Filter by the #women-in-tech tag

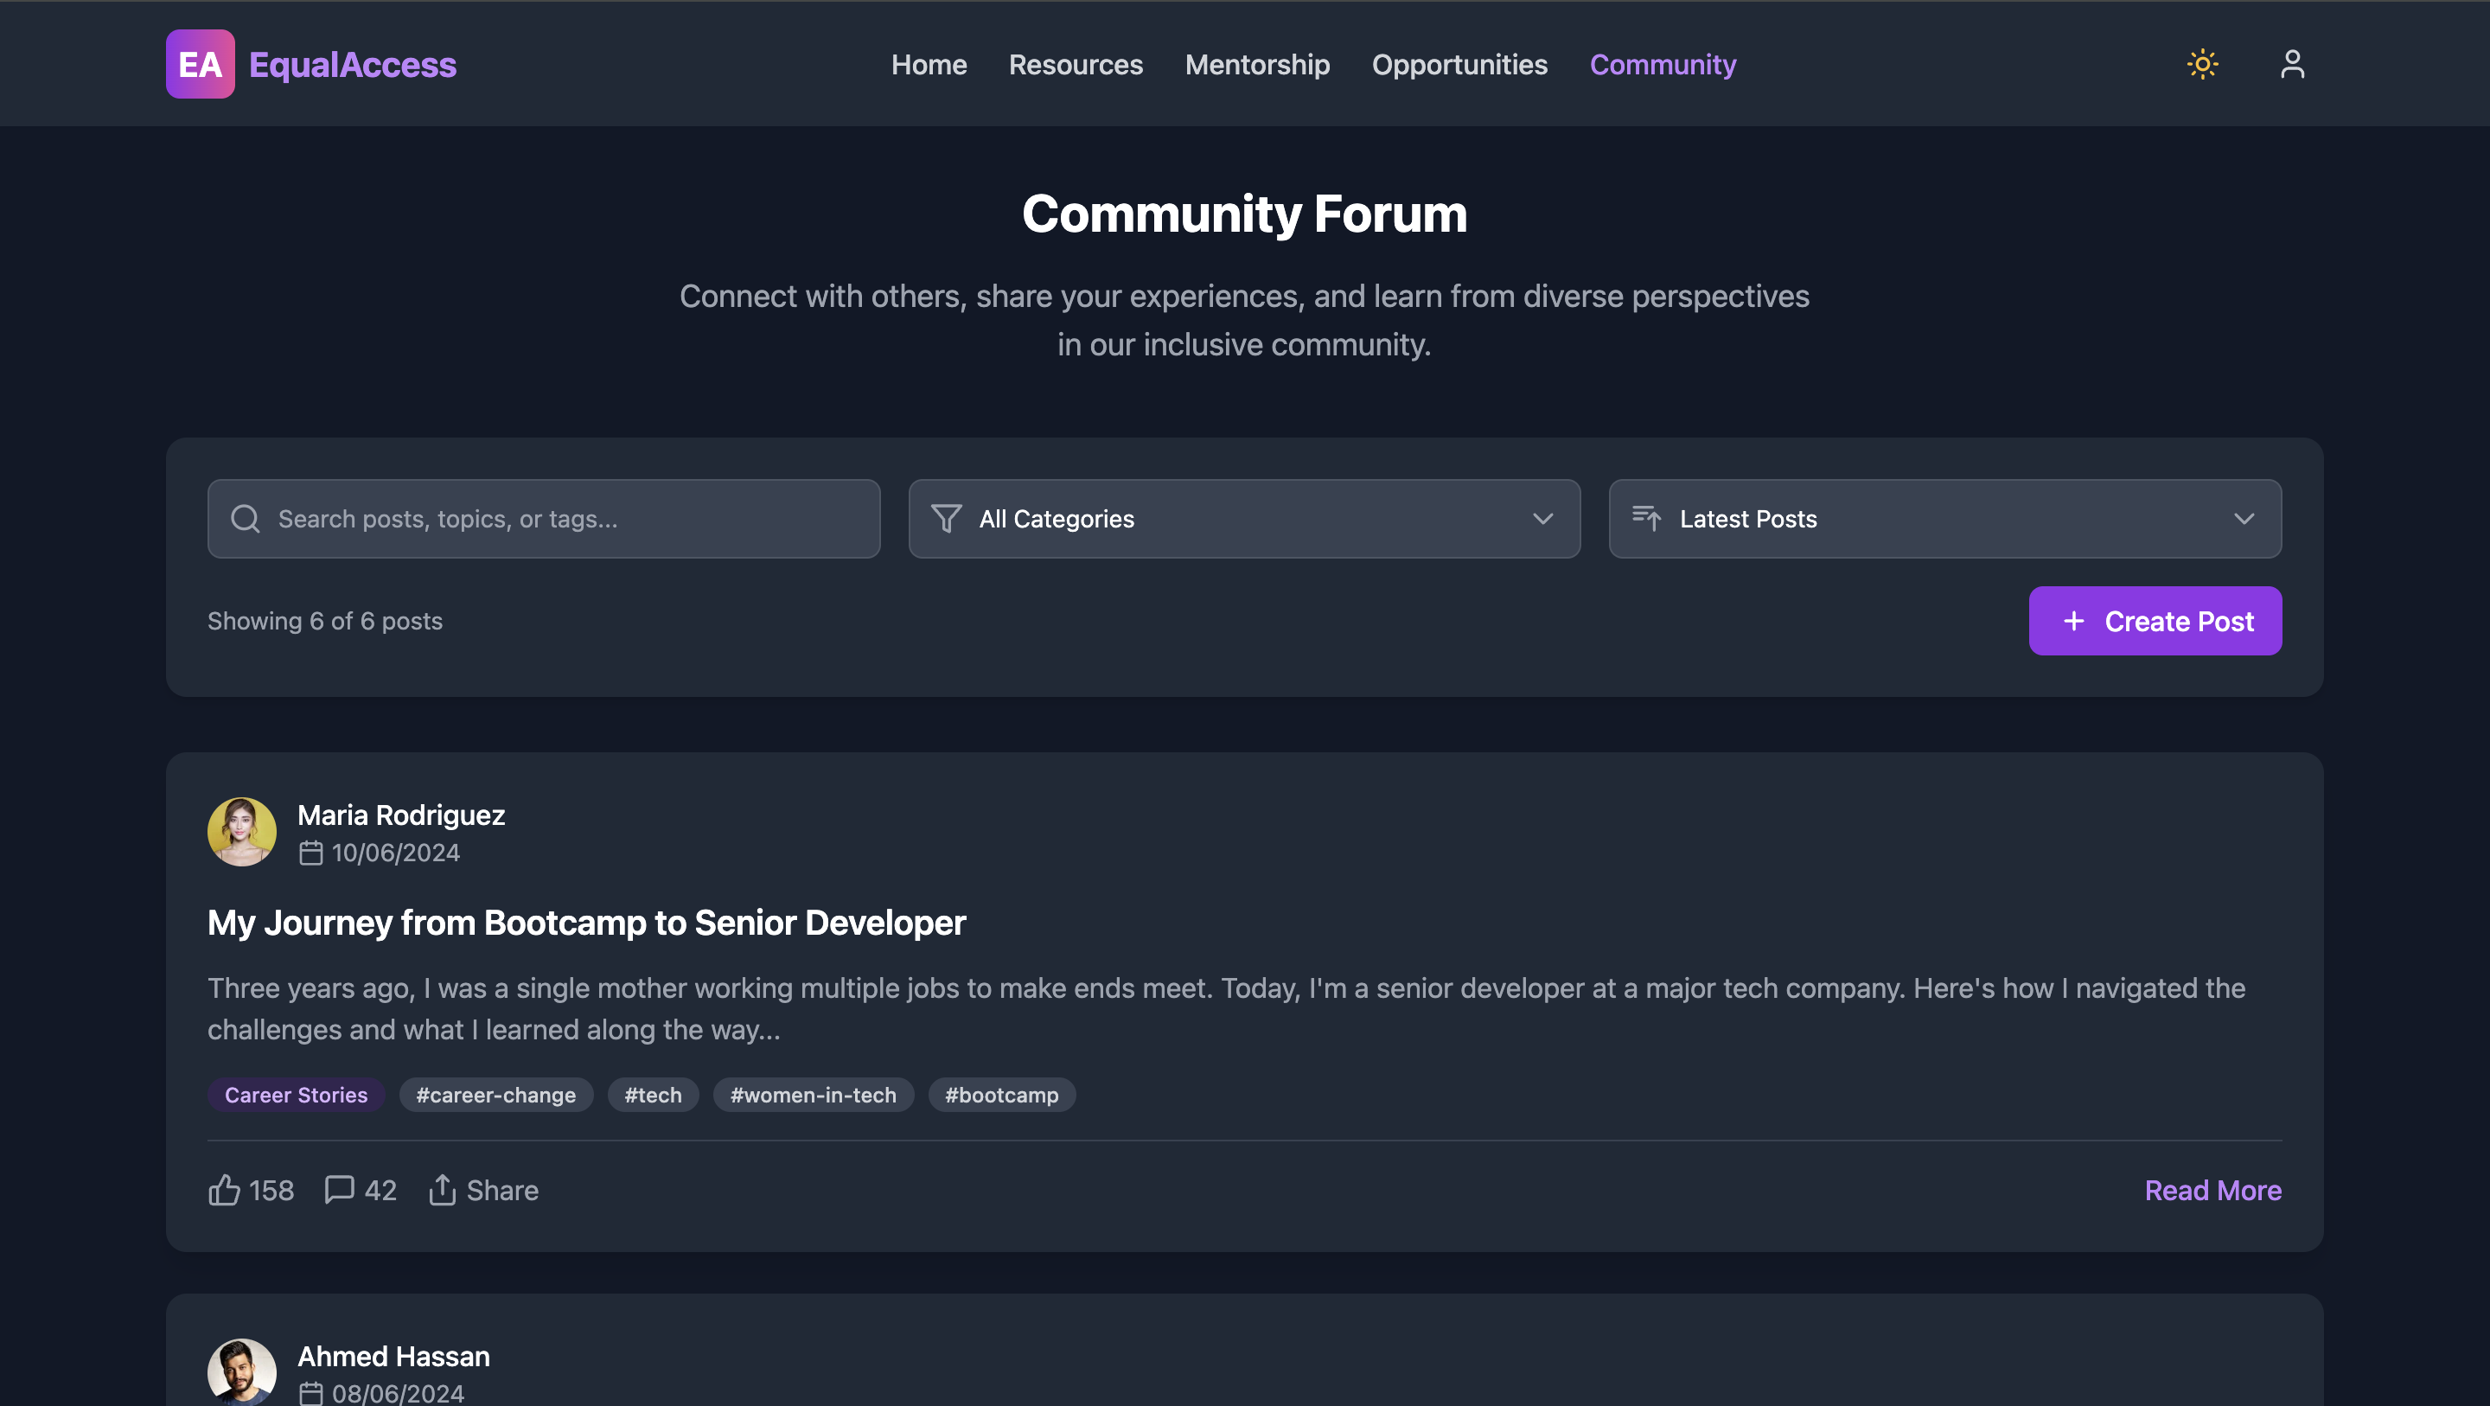(x=812, y=1095)
